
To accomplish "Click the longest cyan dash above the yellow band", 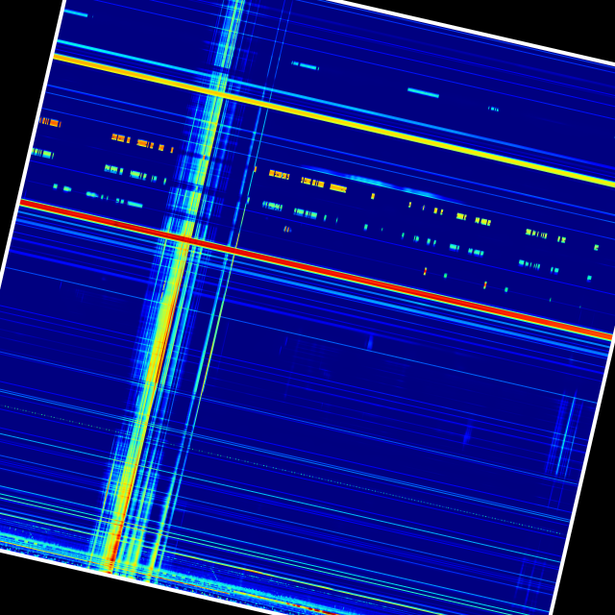I will tap(423, 93).
